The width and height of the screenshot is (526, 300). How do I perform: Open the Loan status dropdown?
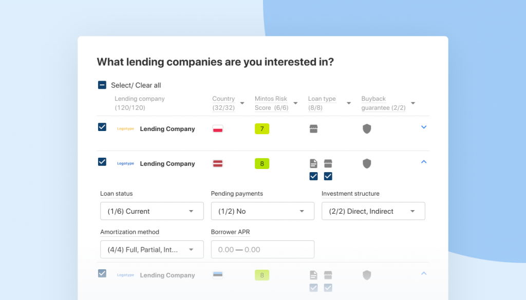tap(152, 211)
